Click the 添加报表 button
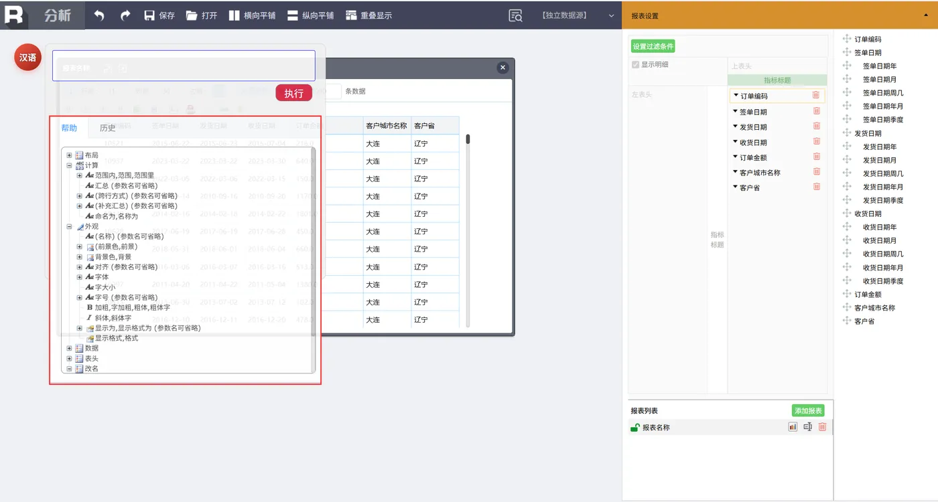Image resolution: width=938 pixels, height=502 pixels. pos(808,411)
